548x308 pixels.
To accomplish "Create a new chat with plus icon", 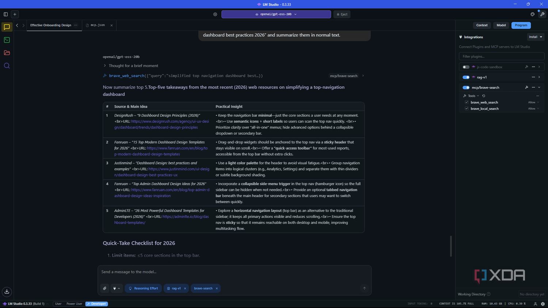I will point(15,14).
